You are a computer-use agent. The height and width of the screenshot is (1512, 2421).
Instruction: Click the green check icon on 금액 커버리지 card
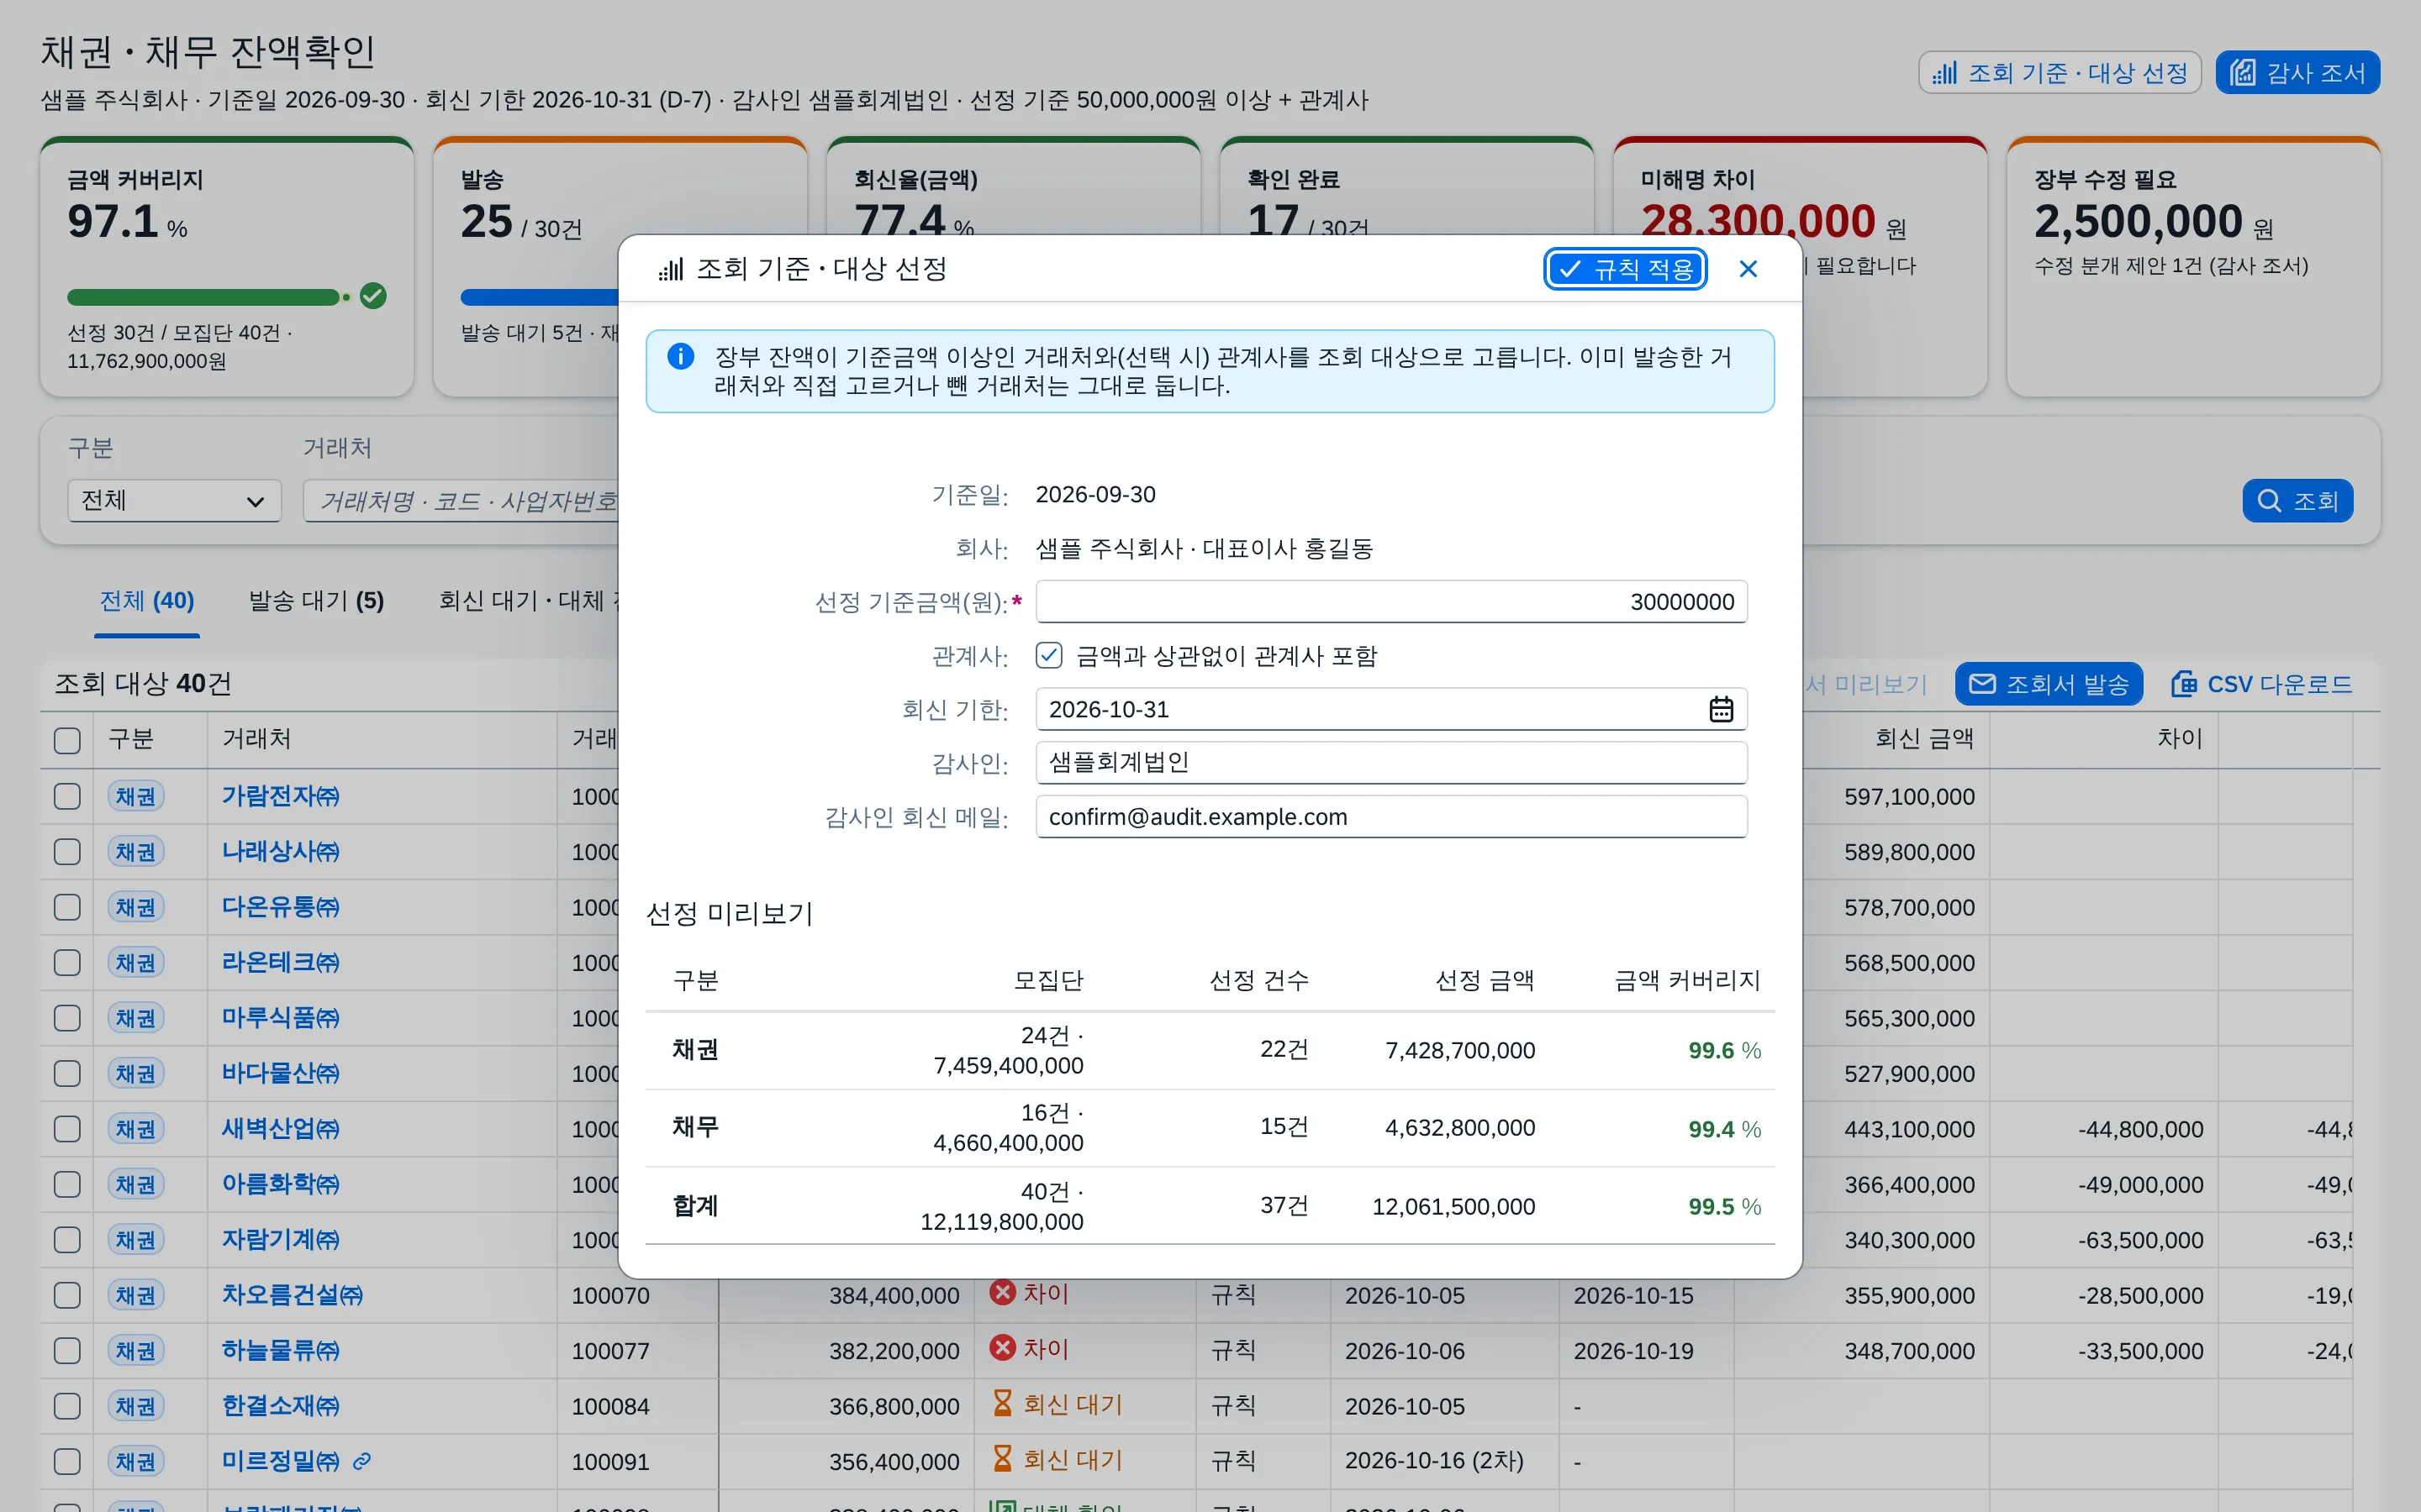[373, 296]
